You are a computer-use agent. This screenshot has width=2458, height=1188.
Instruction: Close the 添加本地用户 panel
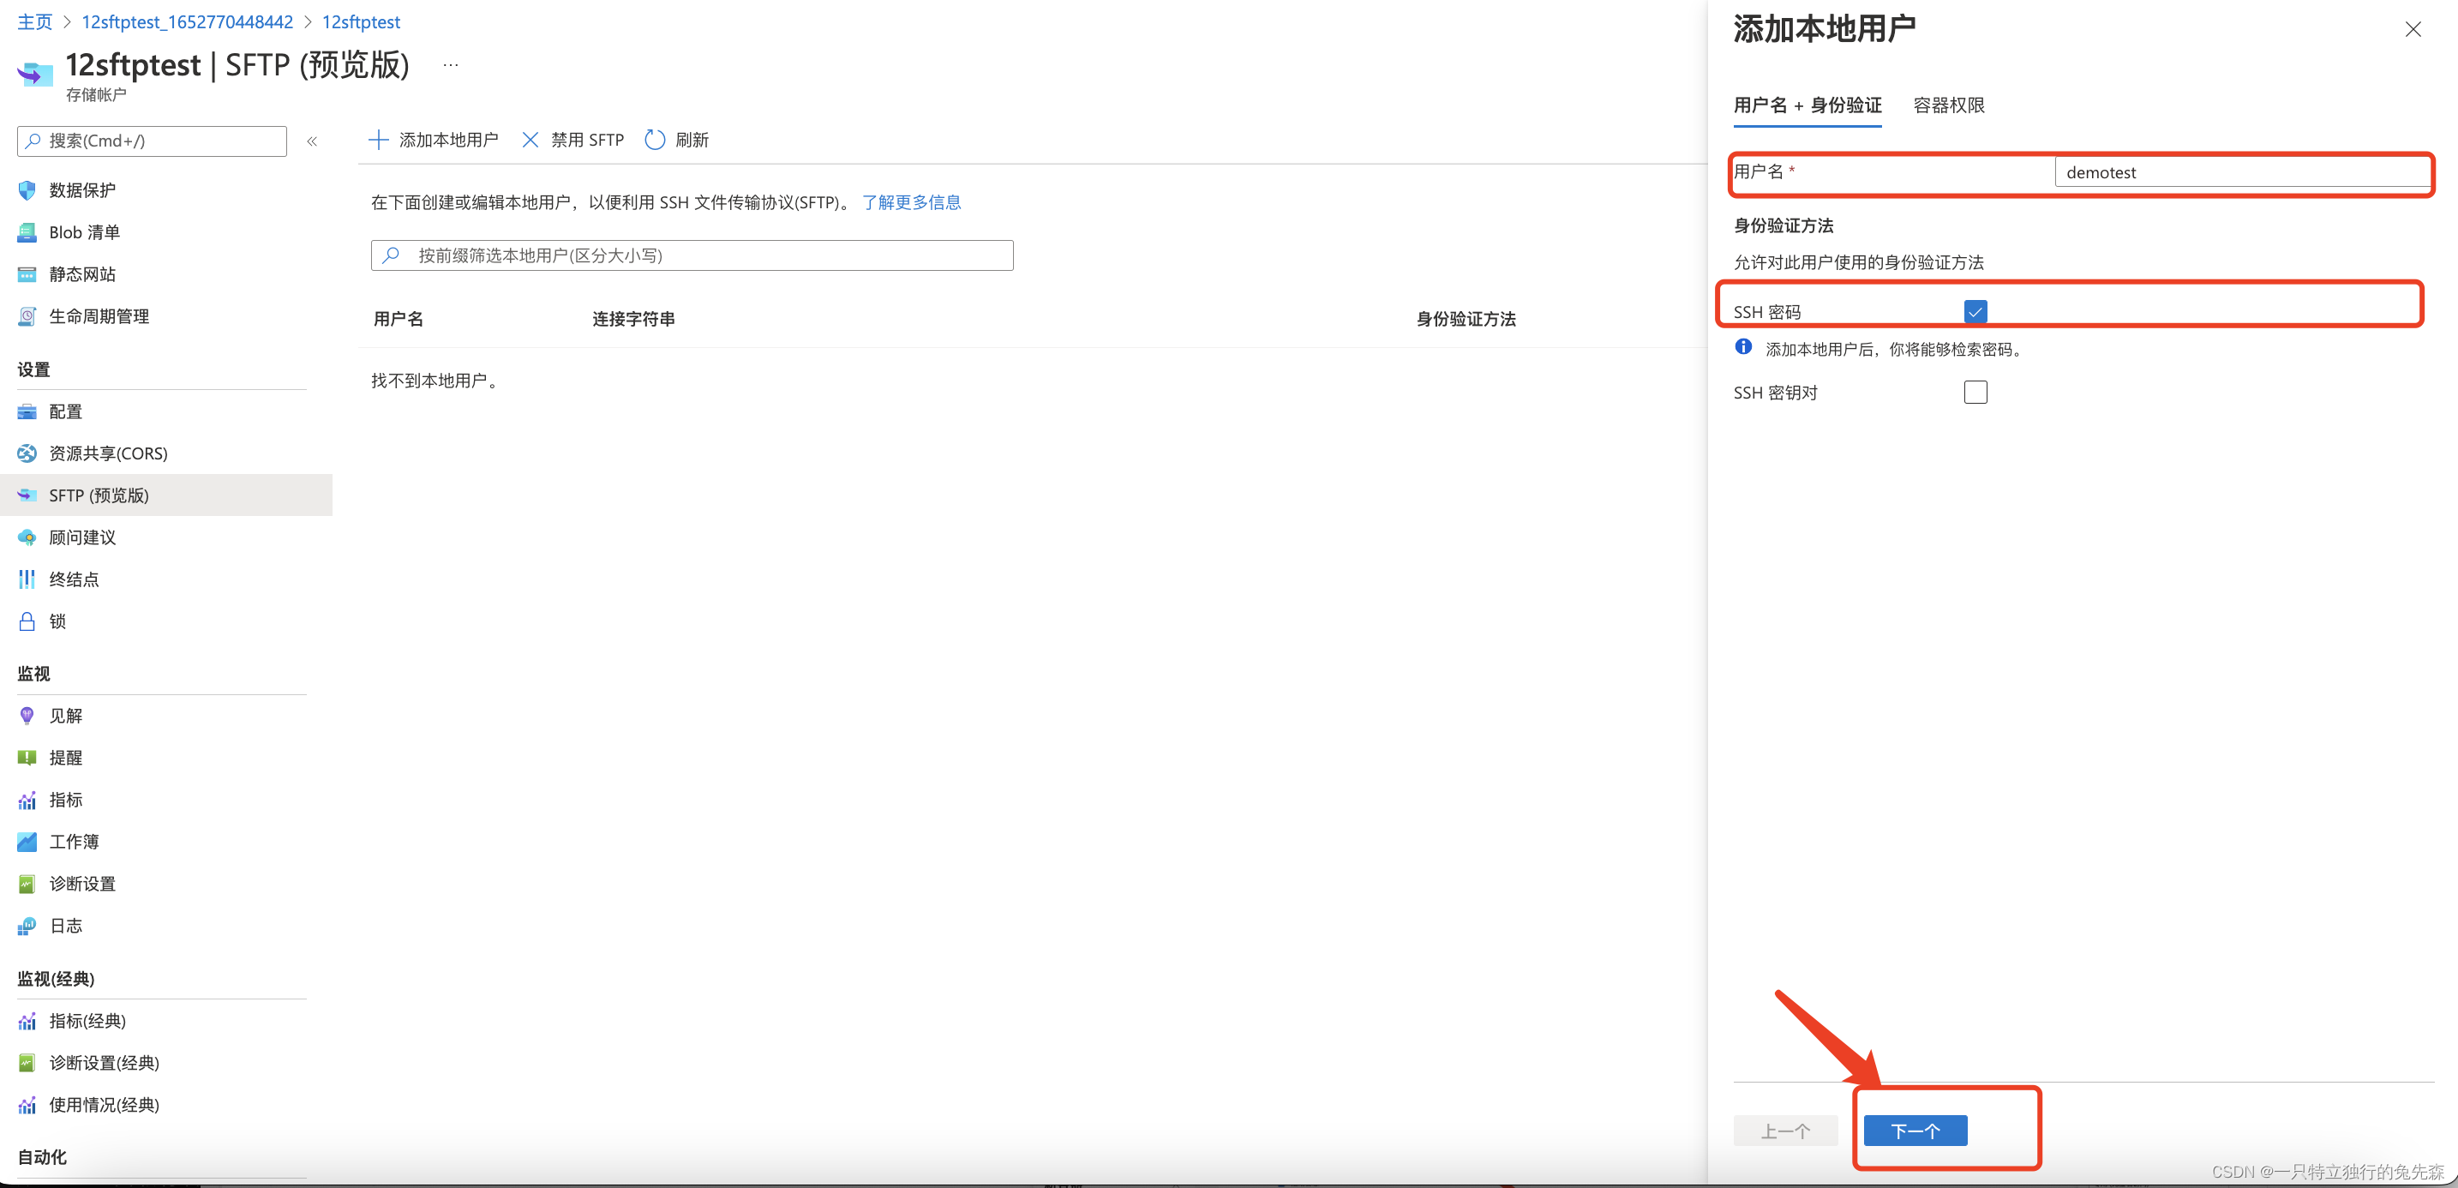(x=2413, y=30)
